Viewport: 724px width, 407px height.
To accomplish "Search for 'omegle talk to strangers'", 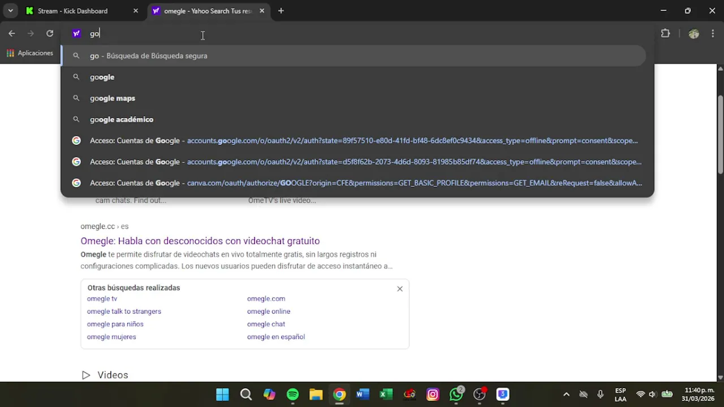I will click(x=124, y=311).
